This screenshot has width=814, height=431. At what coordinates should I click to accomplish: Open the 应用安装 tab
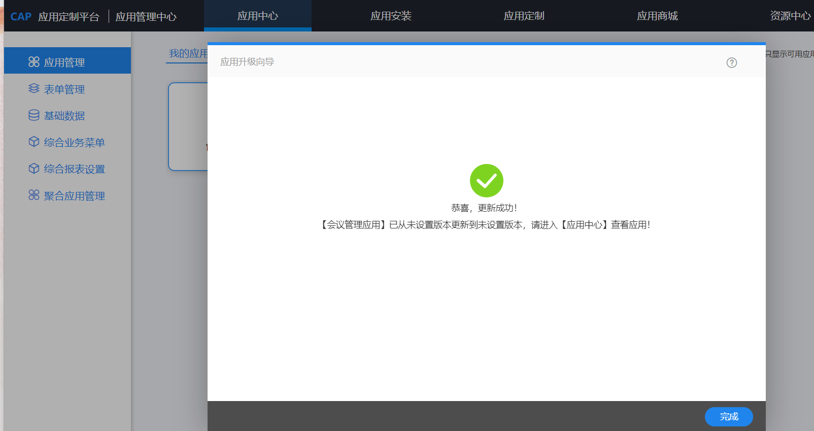tap(391, 16)
